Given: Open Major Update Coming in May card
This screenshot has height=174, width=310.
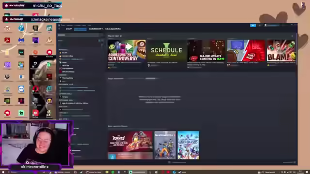Looking at the screenshot, I should (206, 50).
